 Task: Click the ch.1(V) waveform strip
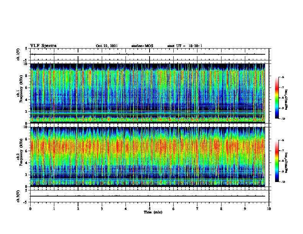point(150,54)
